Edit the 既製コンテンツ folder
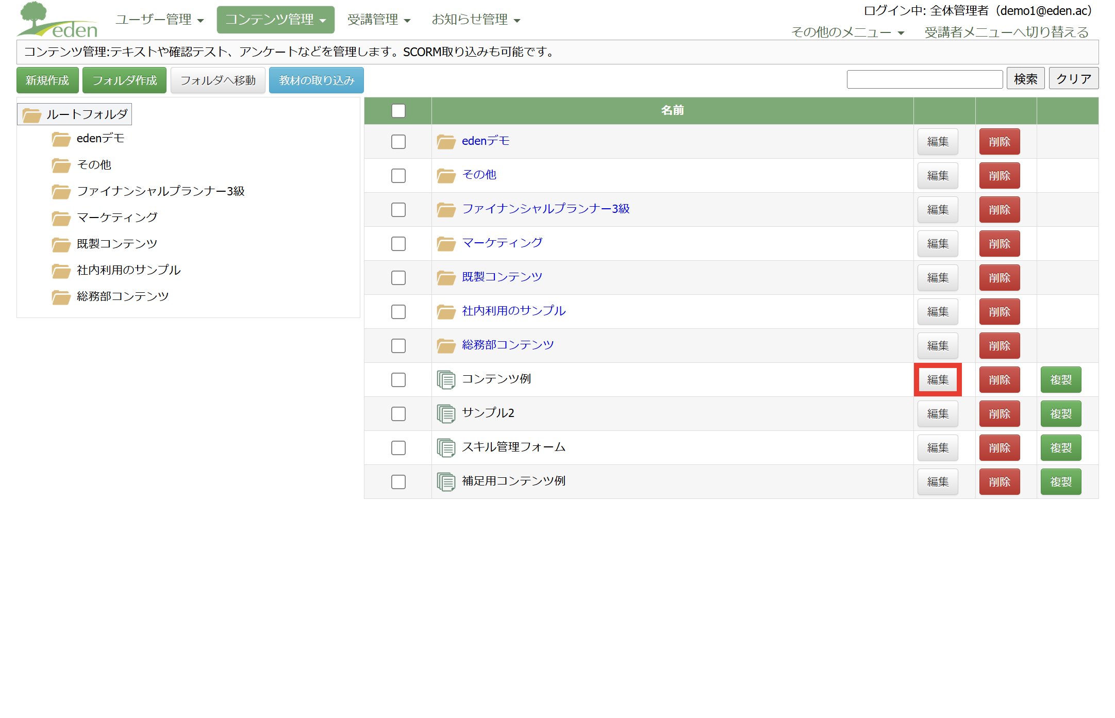The height and width of the screenshot is (718, 1115). click(x=938, y=278)
